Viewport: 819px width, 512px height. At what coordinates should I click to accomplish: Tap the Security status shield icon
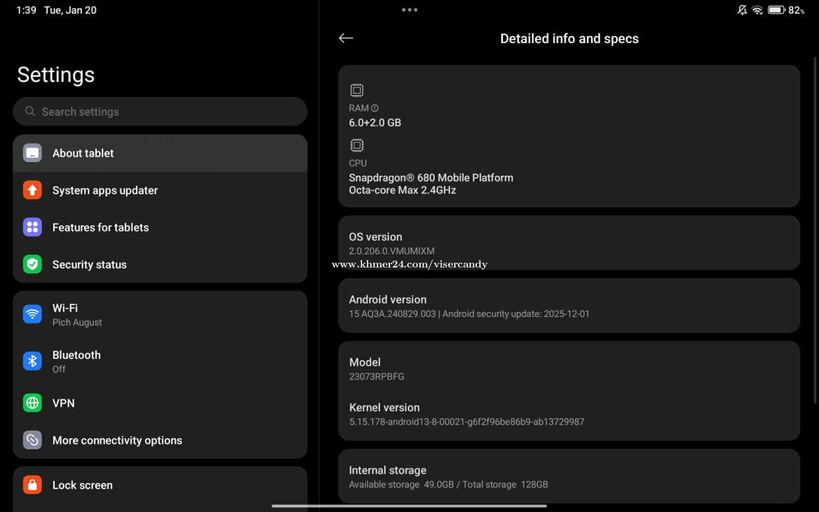pos(32,264)
